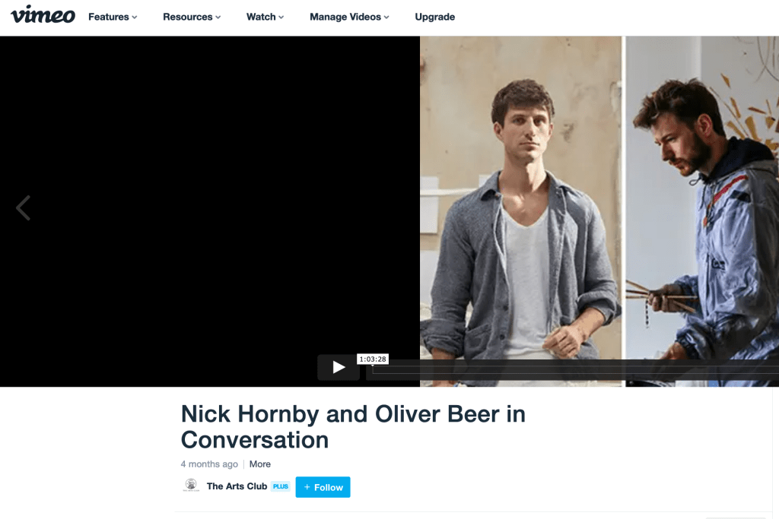Click the '4 months ago' upload date
The height and width of the screenshot is (519, 779).
tap(209, 464)
